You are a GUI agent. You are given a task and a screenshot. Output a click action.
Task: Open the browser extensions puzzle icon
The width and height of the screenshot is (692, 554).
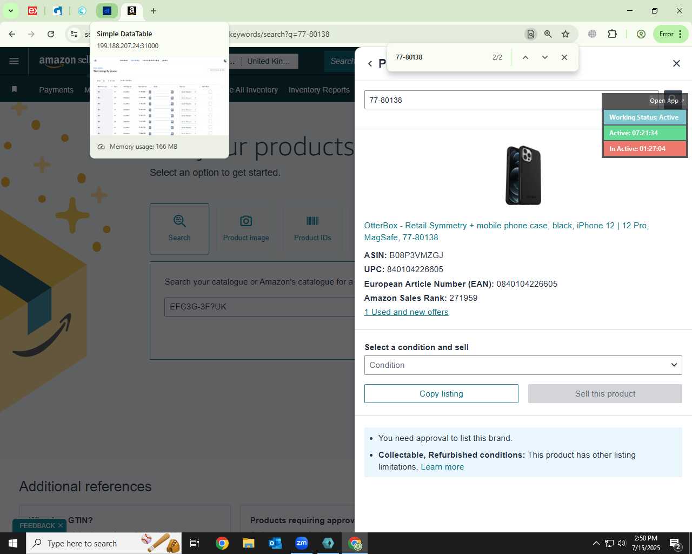612,34
